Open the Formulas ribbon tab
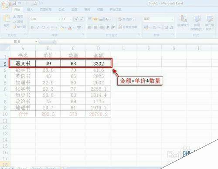The width and height of the screenshot is (218, 169). coord(61,10)
